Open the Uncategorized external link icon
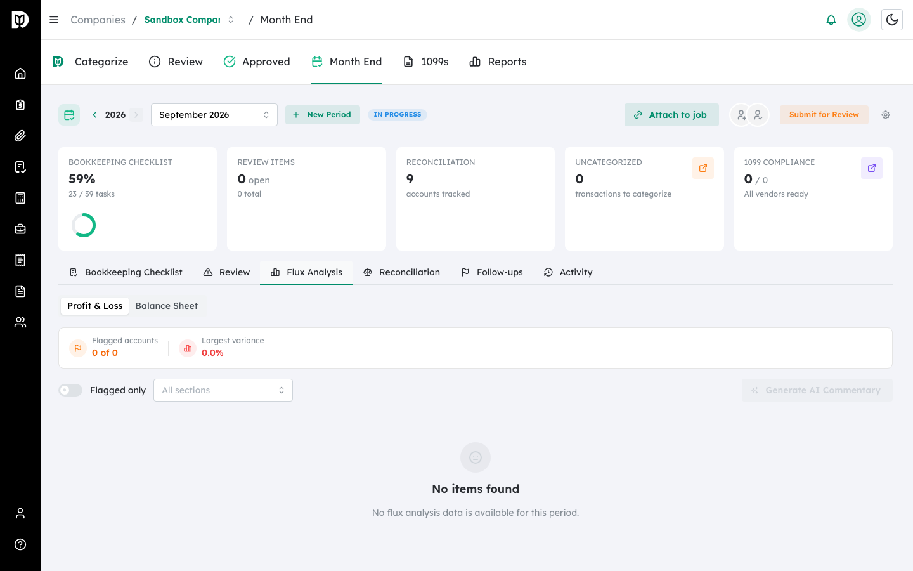Viewport: 913px width, 571px height. 703,168
